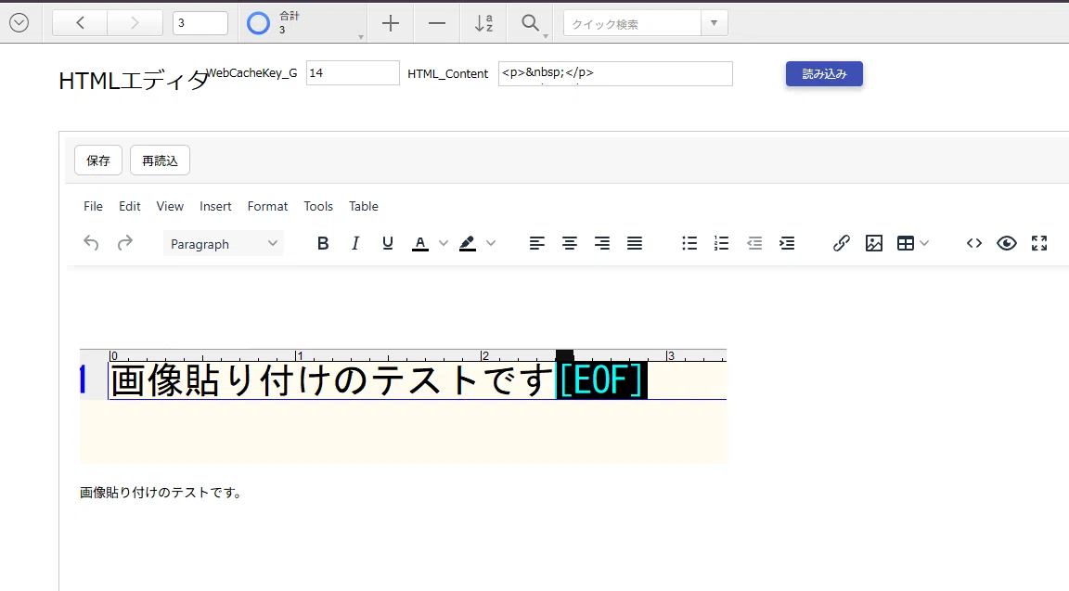The width and height of the screenshot is (1069, 591).
Task: Apply the current text color
Action: 420,243
